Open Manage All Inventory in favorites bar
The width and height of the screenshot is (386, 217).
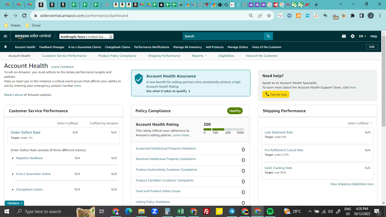[x=187, y=47]
